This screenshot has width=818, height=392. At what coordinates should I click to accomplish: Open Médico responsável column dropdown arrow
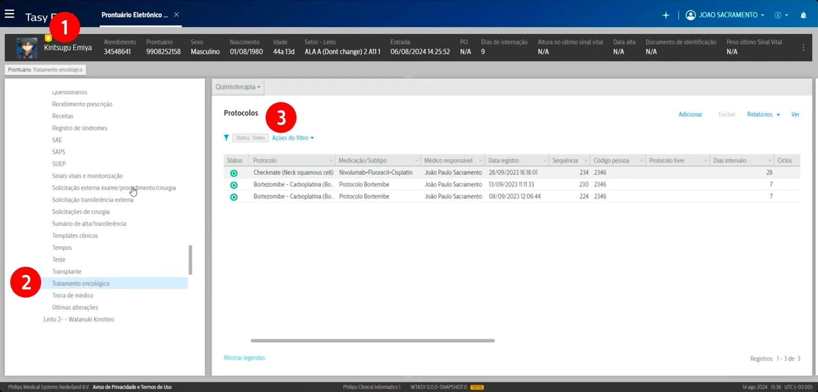481,161
